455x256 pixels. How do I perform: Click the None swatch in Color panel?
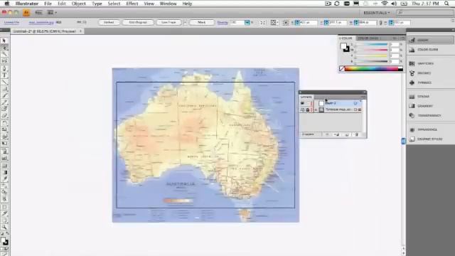click(x=342, y=69)
